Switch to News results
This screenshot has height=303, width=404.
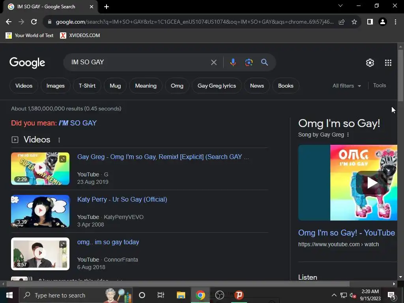pyautogui.click(x=257, y=86)
